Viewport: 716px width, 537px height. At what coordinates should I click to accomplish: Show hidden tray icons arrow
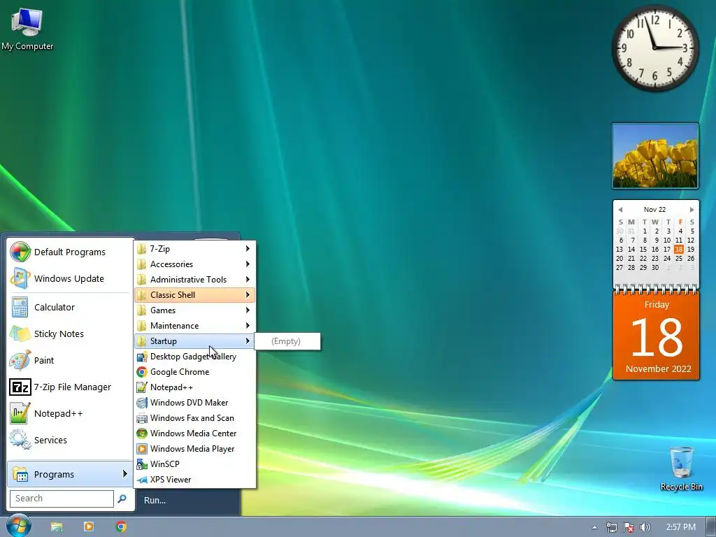(x=594, y=527)
